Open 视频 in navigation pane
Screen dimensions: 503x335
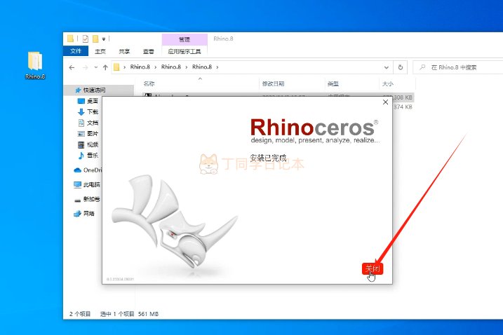(88, 144)
